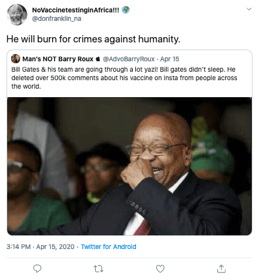This screenshot has width=259, height=279.
Task: Click the small avatar of Man's NOT Barry Roux
Action: pos(16,59)
